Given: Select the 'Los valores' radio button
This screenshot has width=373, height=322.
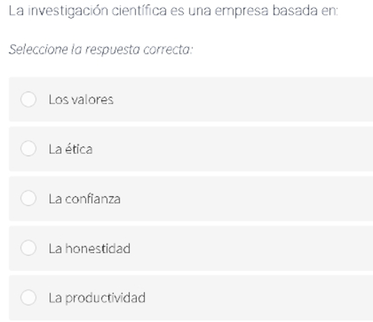Looking at the screenshot, I should coord(28,99).
